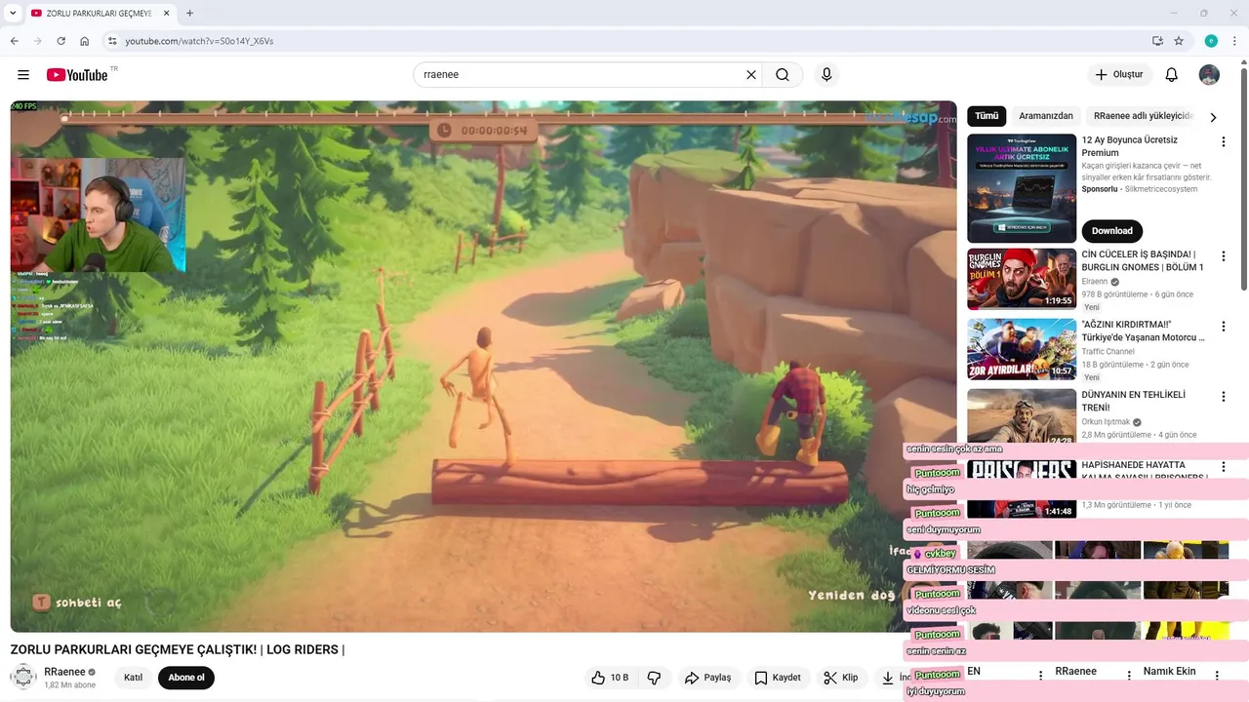The image size is (1249, 702).
Task: Open CİN CÜCELER İŞ BAŞINDA title
Action: pyautogui.click(x=1143, y=260)
